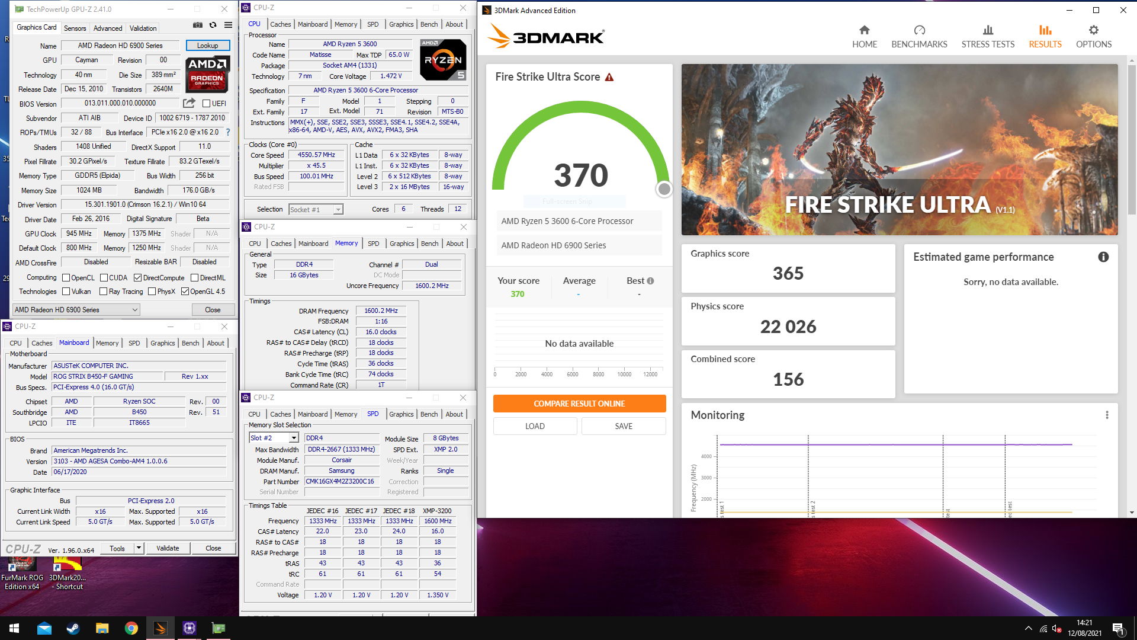
Task: Open the Socket #1 selection dropdown
Action: click(x=316, y=209)
